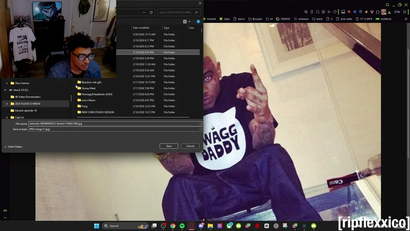The image size is (410, 231).
Task: Open Spotify from the taskbar
Action: pos(182,226)
